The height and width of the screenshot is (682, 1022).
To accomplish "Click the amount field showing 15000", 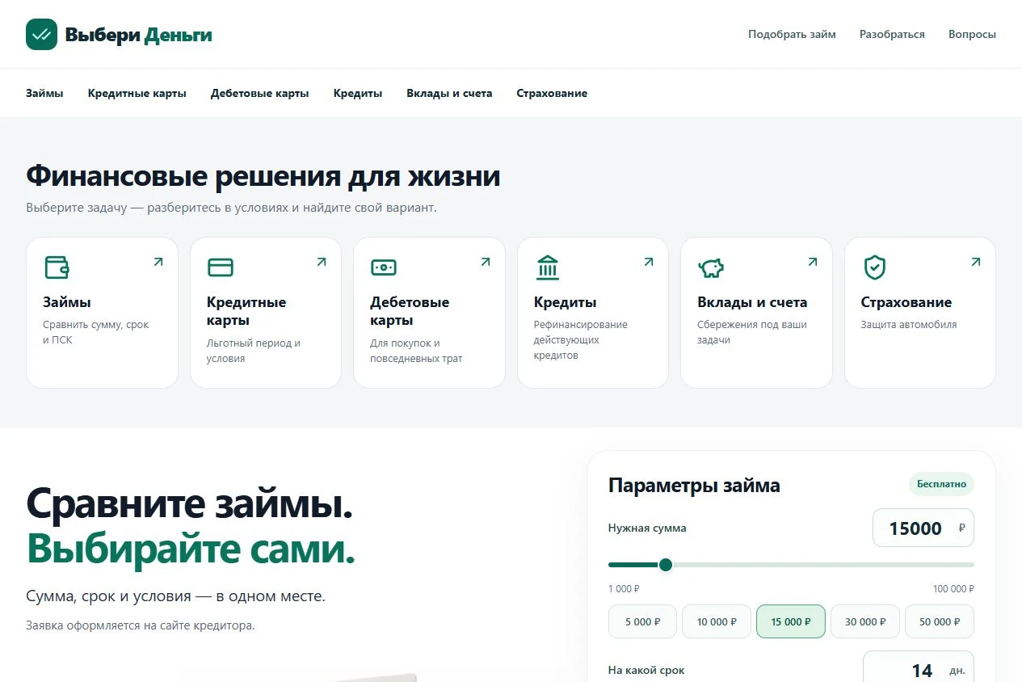I will coord(923,528).
